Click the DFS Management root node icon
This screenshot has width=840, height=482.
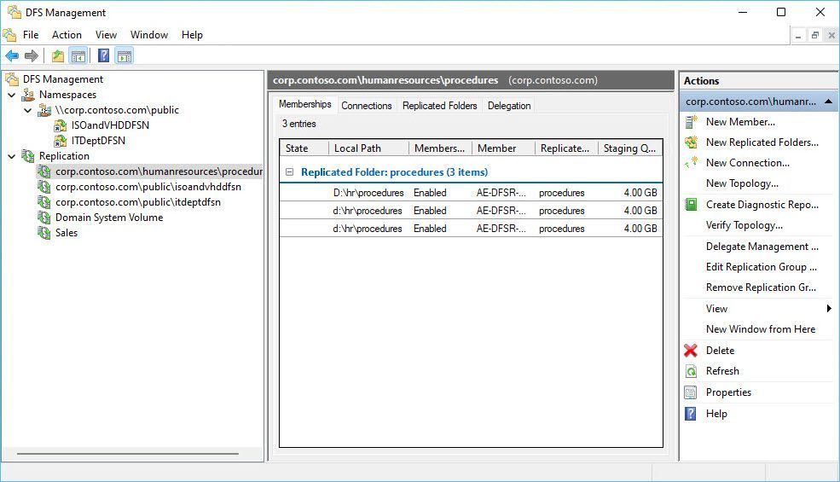(12, 79)
